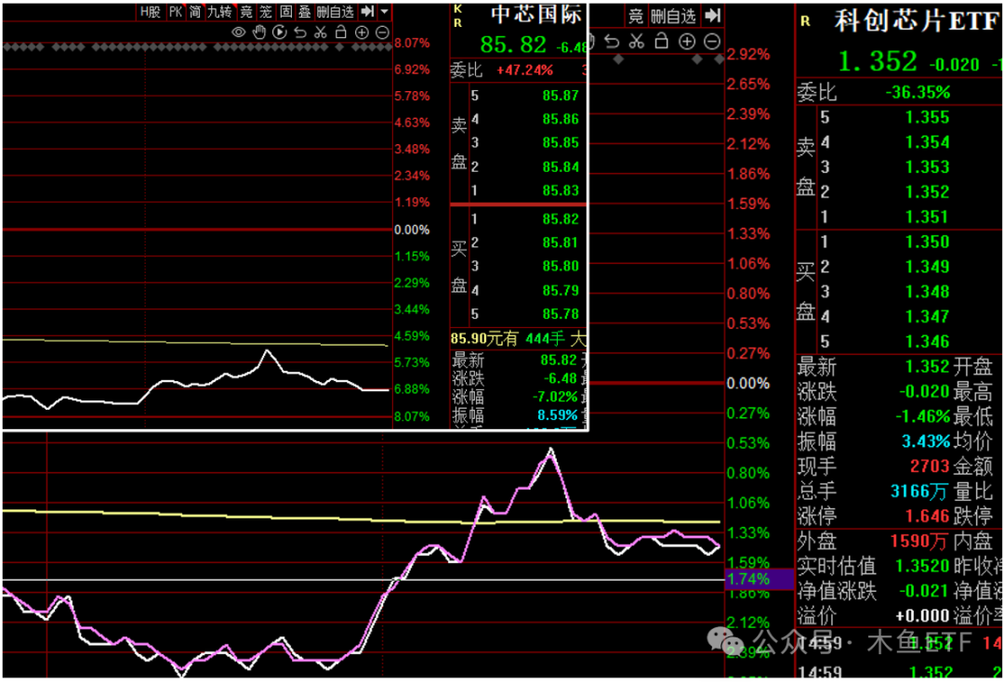Click the yellow R marker beside 中芯国际
This screenshot has width=1004, height=682.
point(457,23)
